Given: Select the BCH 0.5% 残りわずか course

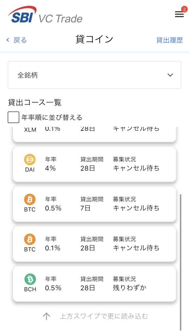Looking at the screenshot, I should [94, 284].
